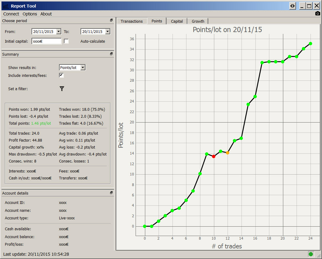Image resolution: width=322 pixels, height=259 pixels.
Task: Click the green connection status indicator
Action: pyautogui.click(x=310, y=254)
